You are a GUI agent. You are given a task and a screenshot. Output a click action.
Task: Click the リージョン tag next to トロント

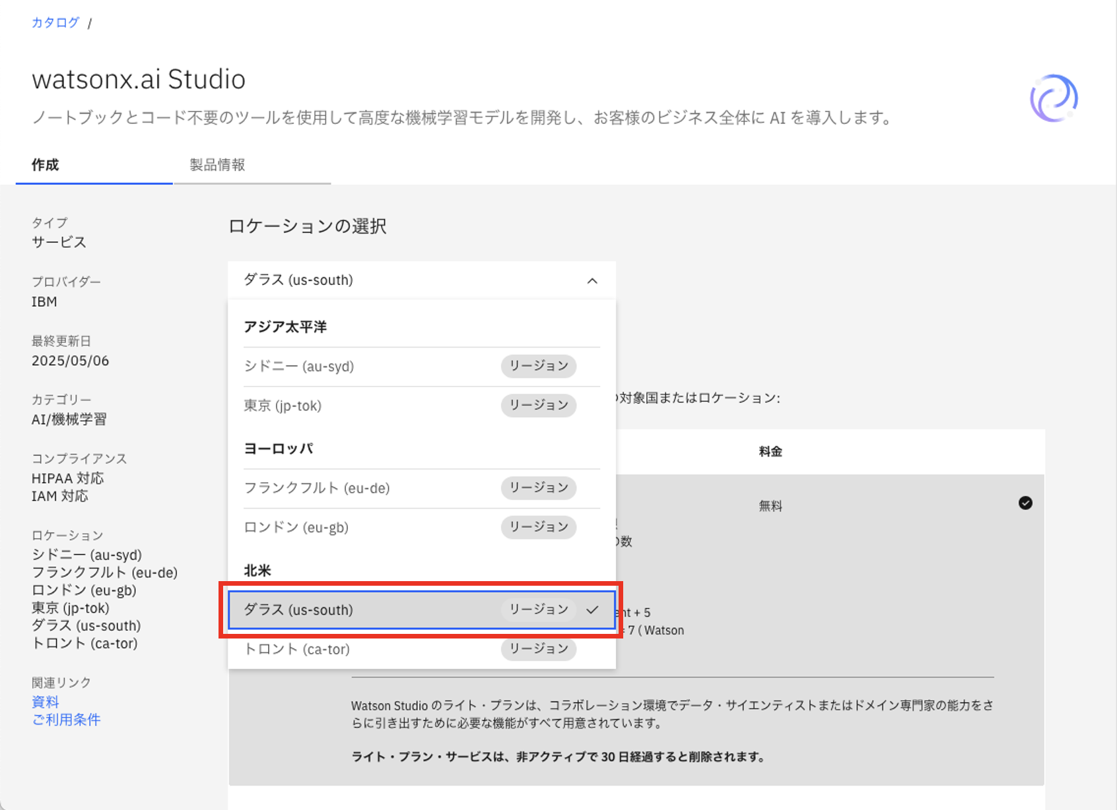click(538, 649)
